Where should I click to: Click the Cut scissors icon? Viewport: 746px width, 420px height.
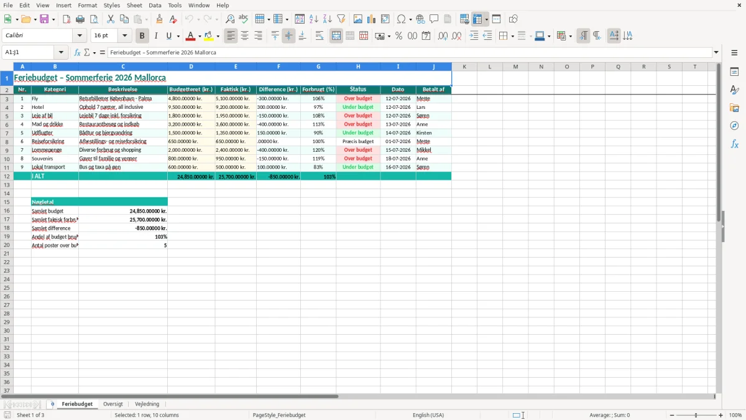[x=111, y=19]
